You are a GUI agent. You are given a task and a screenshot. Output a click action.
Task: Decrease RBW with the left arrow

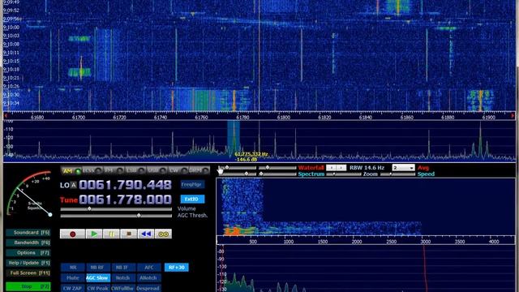[x=332, y=168]
